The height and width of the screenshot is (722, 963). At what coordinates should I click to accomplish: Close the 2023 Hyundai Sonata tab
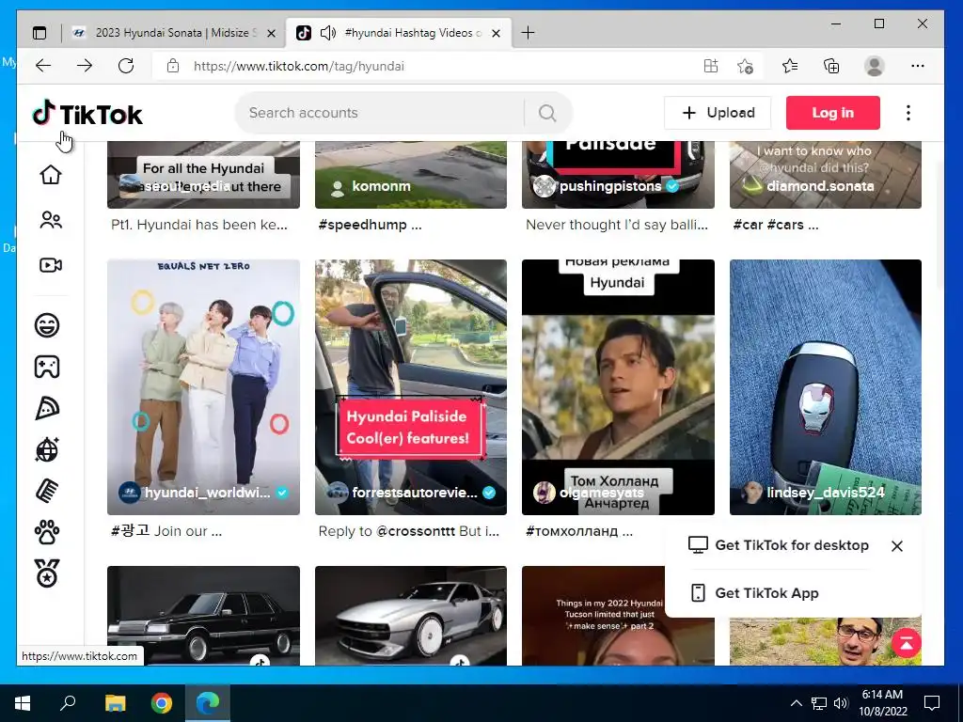(x=271, y=33)
